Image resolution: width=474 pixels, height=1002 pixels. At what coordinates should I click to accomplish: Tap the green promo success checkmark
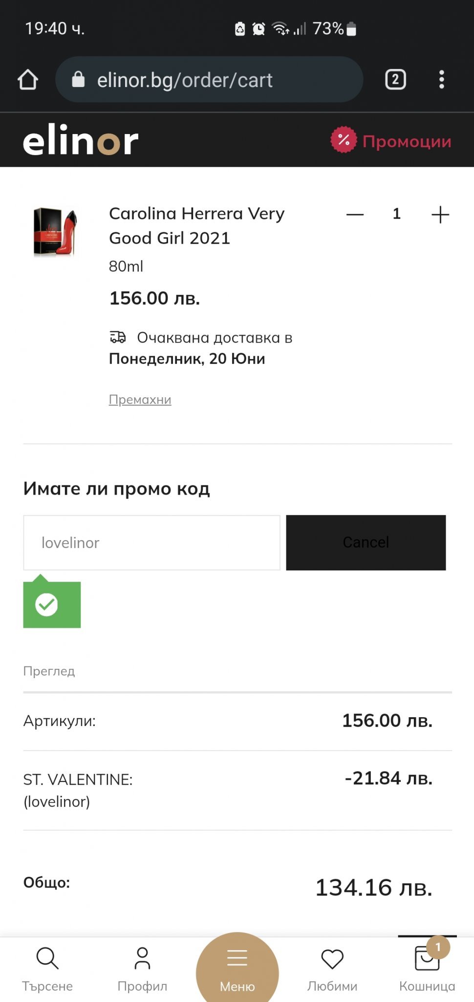47,605
